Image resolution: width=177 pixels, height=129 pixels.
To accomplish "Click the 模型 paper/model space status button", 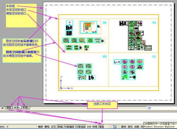I will point(102,127).
